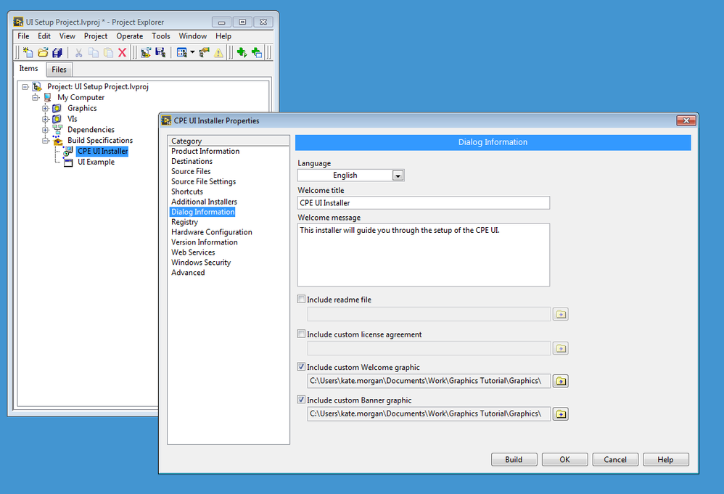The image size is (724, 494).
Task: Switch to the Files tab
Action: [x=59, y=69]
